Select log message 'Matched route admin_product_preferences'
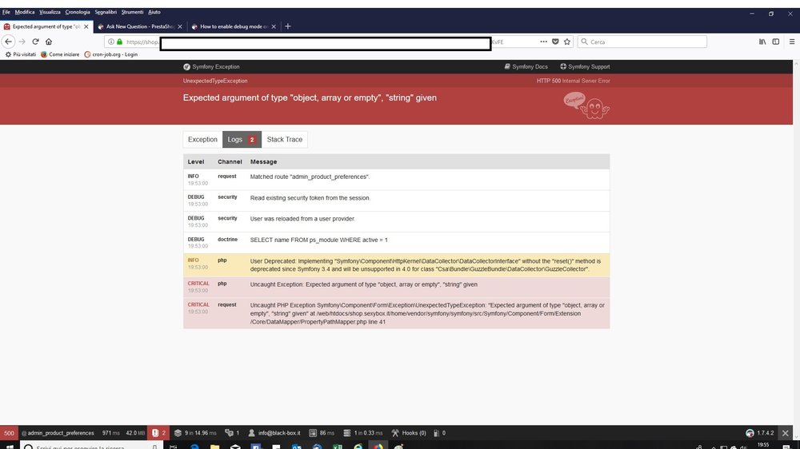800x449 pixels. coord(310,177)
